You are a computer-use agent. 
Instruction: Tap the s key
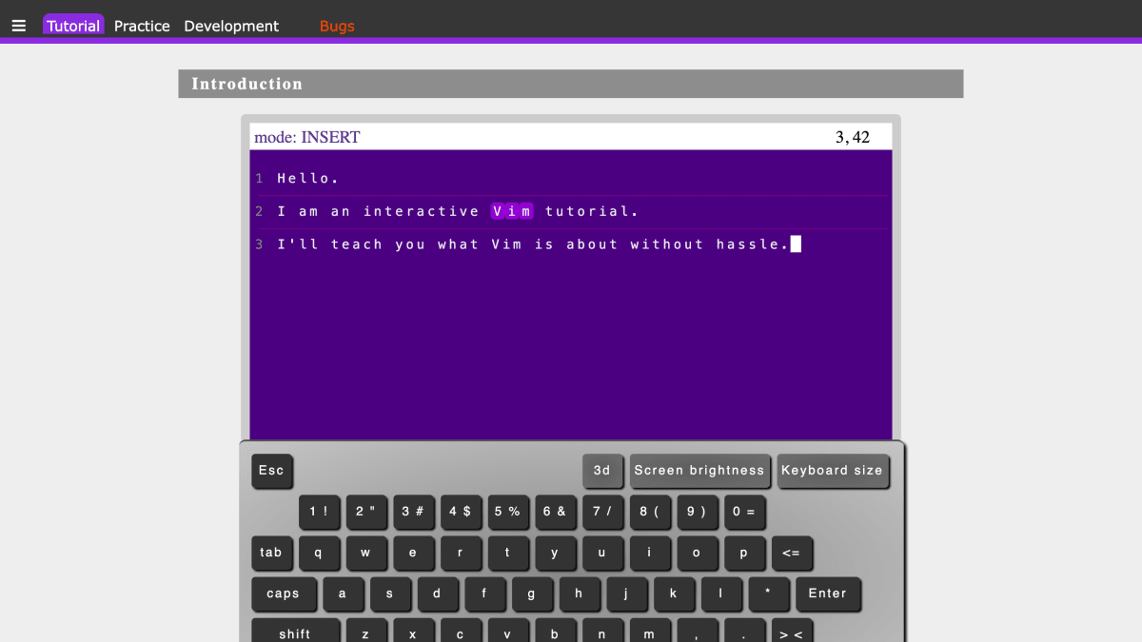390,593
